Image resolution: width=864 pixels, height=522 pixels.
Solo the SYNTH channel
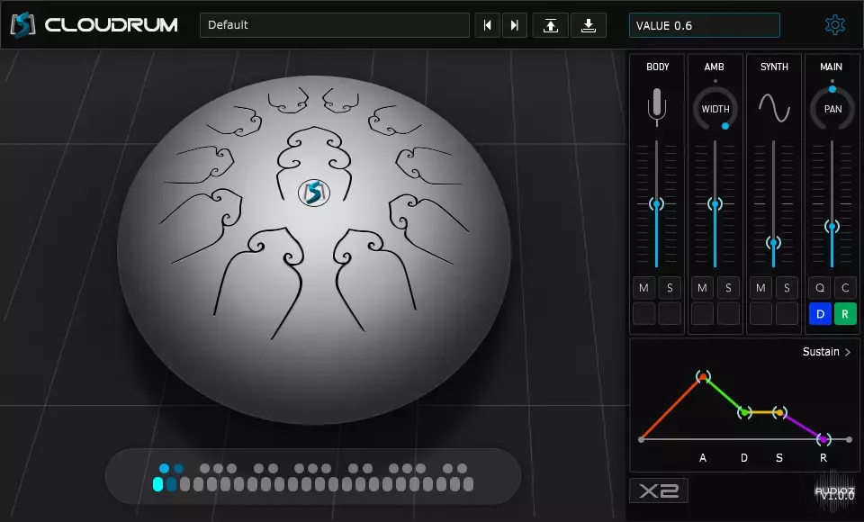[x=787, y=288]
